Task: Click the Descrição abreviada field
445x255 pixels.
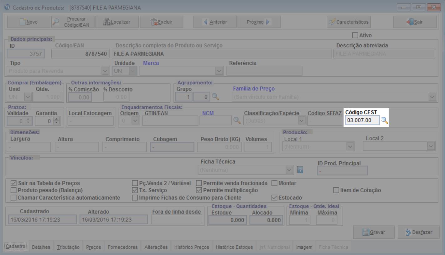Action: [384, 54]
